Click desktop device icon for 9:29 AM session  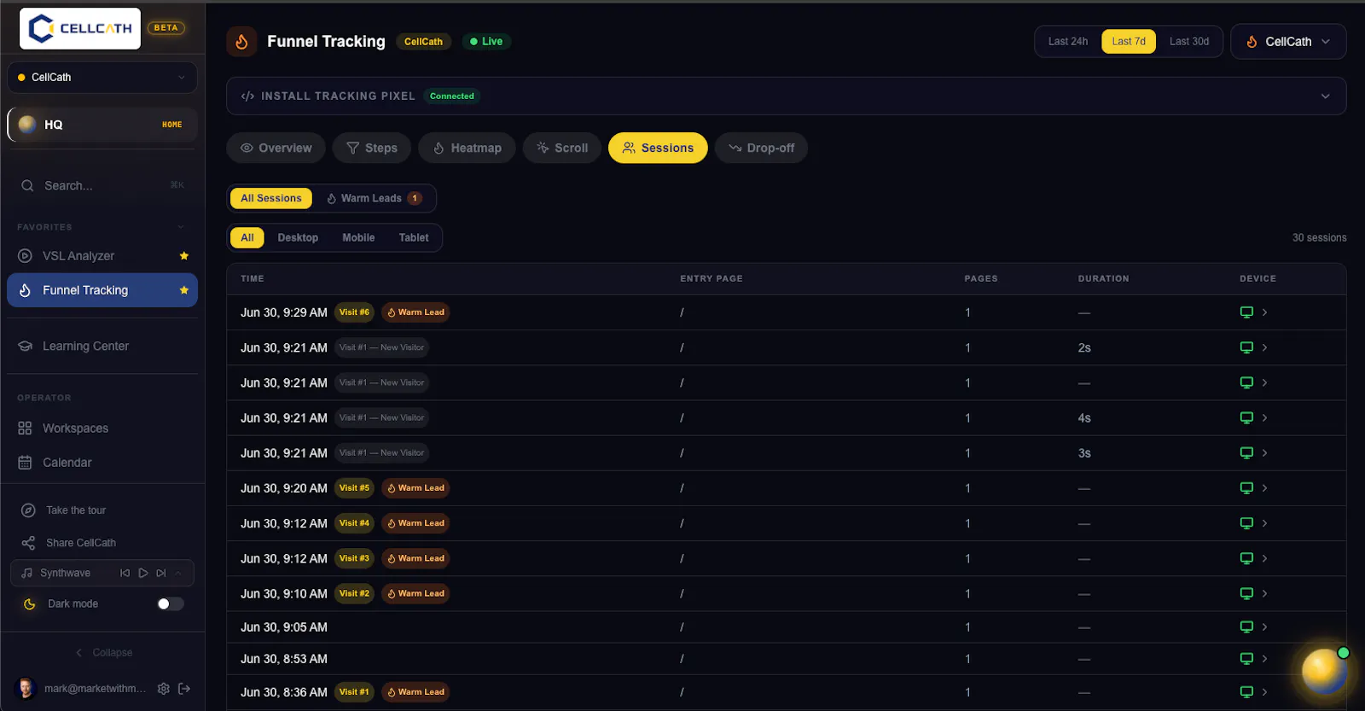point(1246,312)
